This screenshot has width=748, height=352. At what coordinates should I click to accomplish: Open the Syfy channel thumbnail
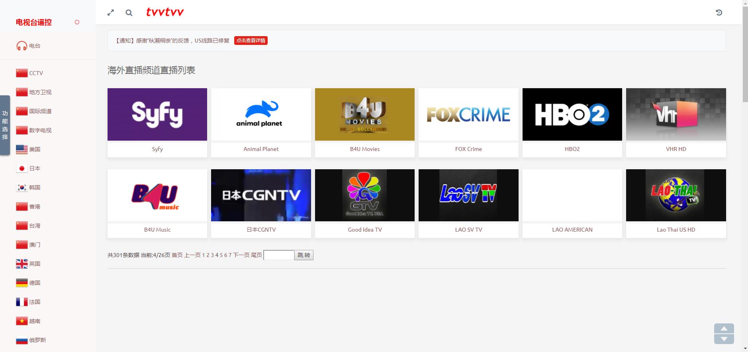click(x=157, y=114)
